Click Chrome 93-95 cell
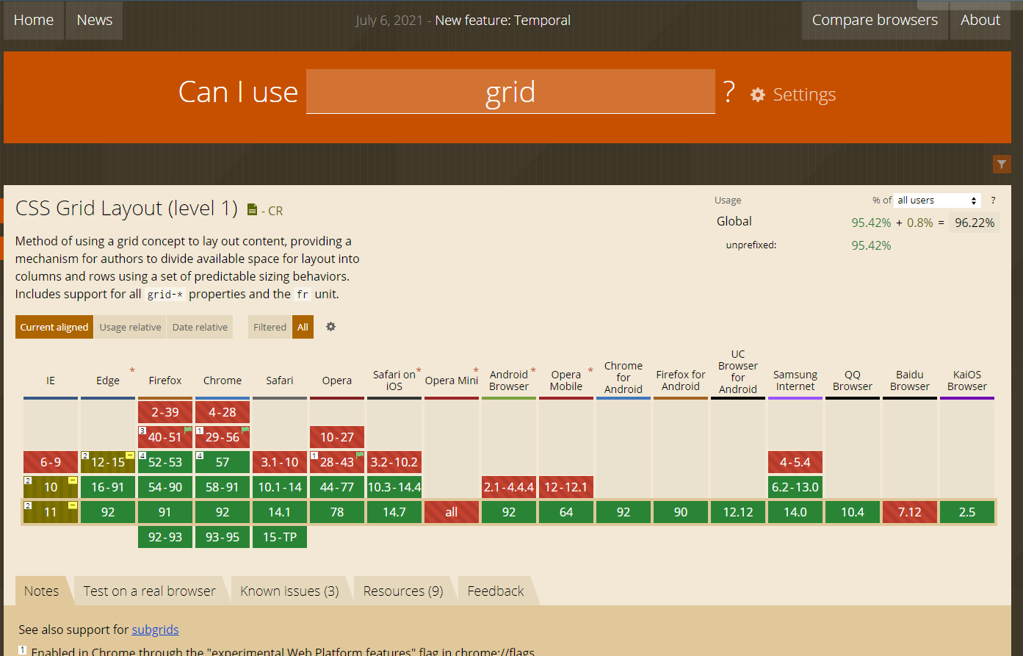 [x=223, y=537]
